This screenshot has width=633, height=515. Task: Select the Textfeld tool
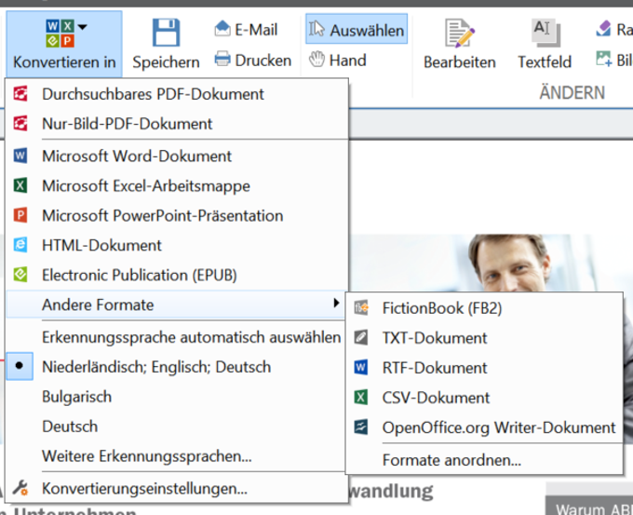pyautogui.click(x=545, y=34)
